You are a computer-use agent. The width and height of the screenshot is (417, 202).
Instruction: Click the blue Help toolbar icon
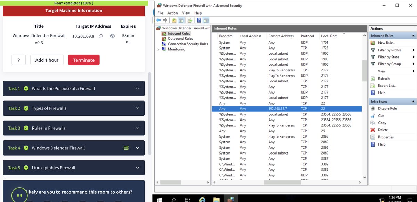(x=199, y=20)
